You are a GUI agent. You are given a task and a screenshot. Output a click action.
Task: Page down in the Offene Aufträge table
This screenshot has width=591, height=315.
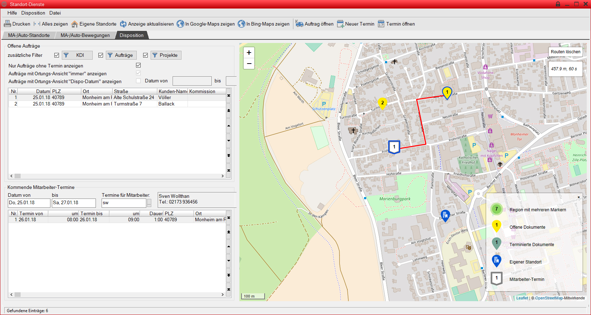pos(229,156)
